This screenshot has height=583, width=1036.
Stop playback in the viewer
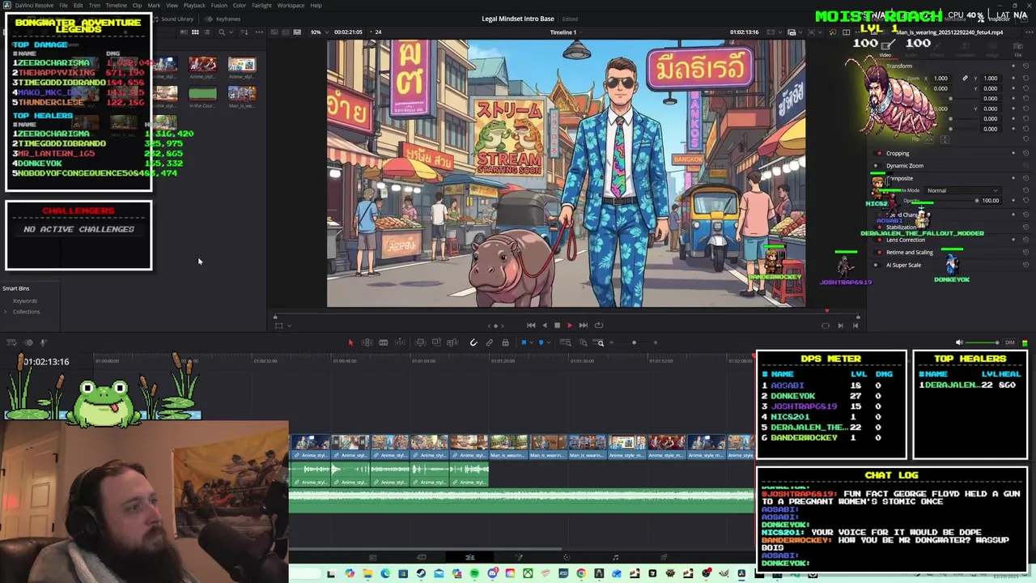(557, 326)
